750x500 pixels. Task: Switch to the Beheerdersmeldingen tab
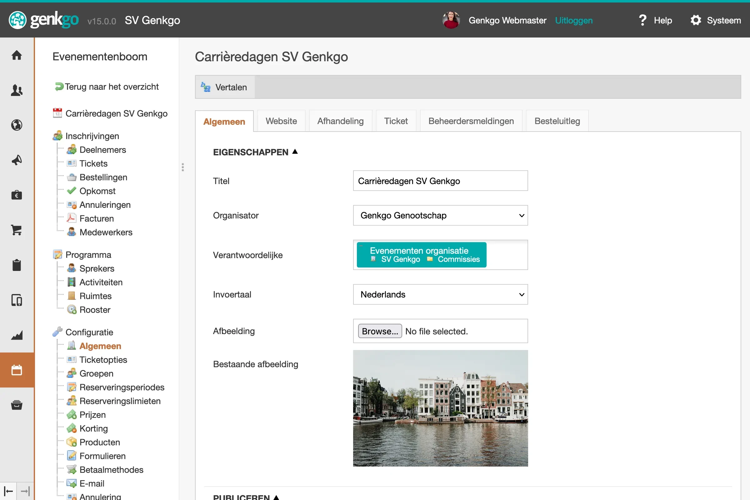[471, 121]
